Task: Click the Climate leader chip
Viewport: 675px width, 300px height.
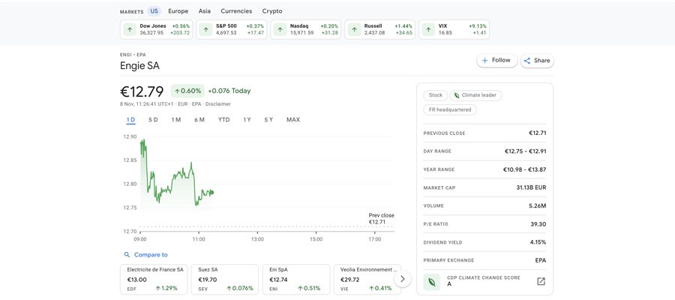Action: 475,95
